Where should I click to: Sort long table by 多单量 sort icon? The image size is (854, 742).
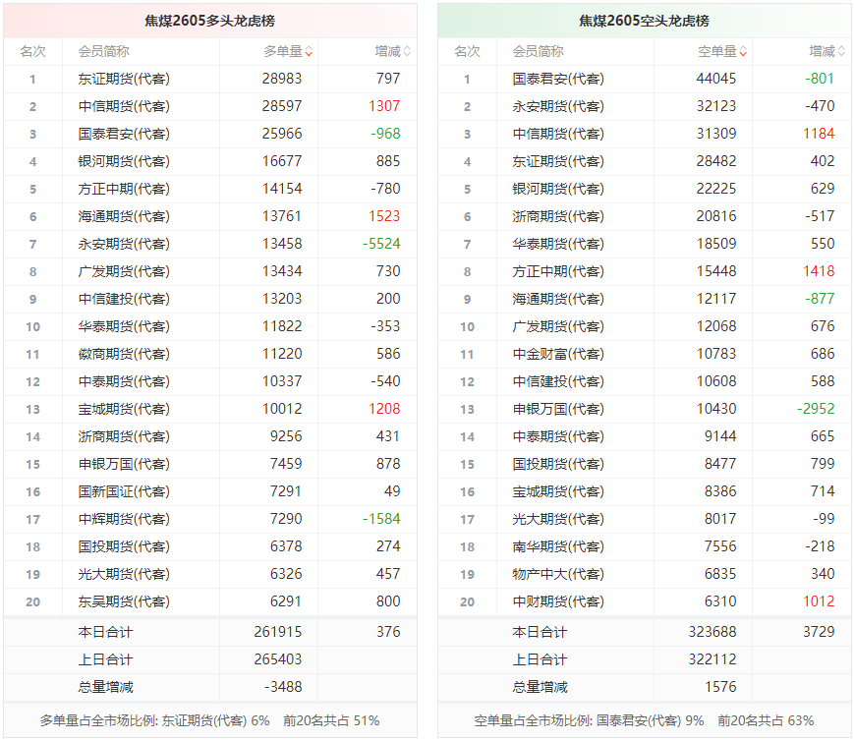click(x=309, y=52)
